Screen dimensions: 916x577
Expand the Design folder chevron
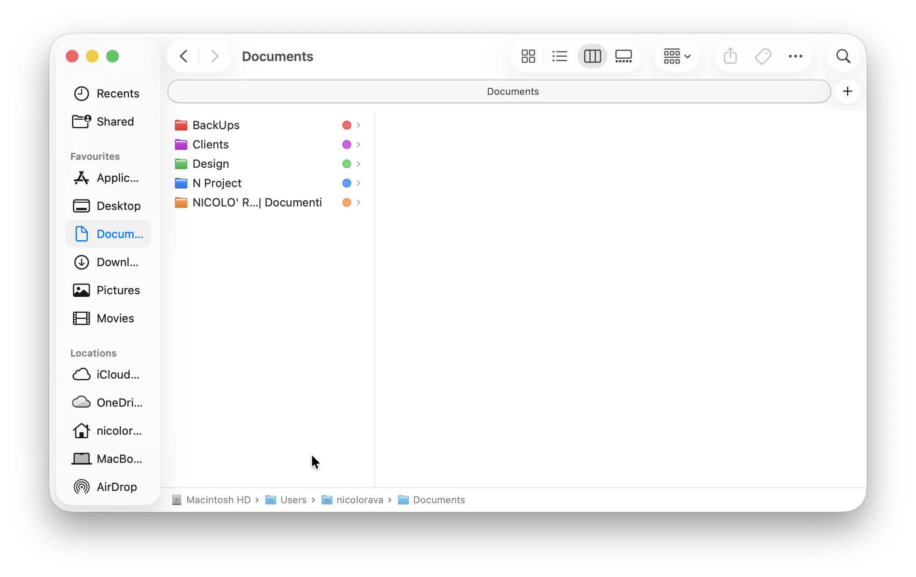(359, 164)
